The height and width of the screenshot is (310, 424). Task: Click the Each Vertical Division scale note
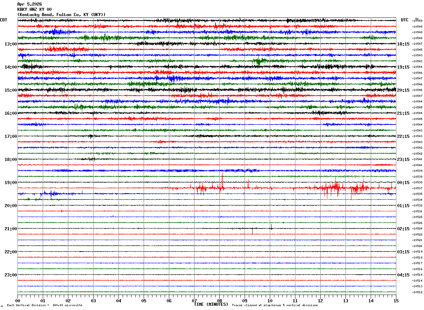(45, 305)
